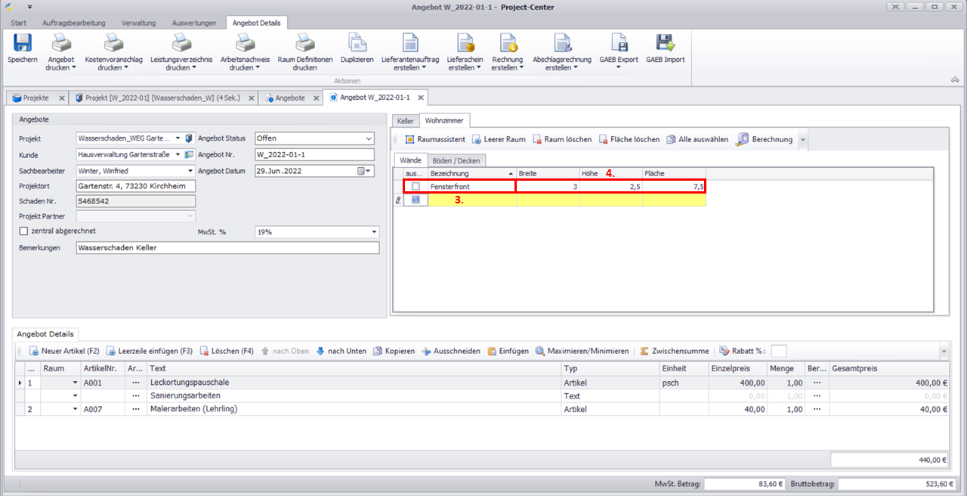Viewport: 967px width, 496px height.
Task: Expand the MwSt. % dropdown
Action: tap(374, 232)
